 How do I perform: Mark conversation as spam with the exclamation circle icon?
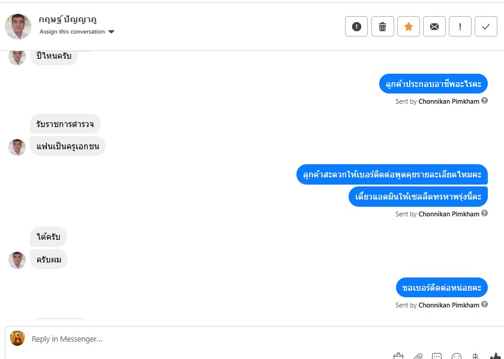[356, 26]
